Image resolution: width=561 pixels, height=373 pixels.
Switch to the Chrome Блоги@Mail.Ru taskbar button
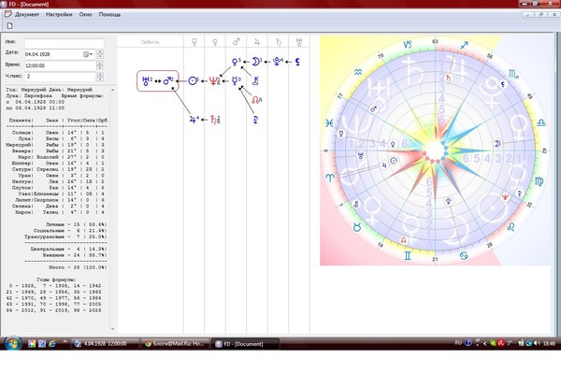(x=175, y=344)
